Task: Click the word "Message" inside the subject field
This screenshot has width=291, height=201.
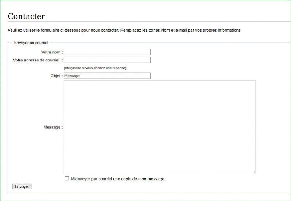Action: click(x=72, y=76)
